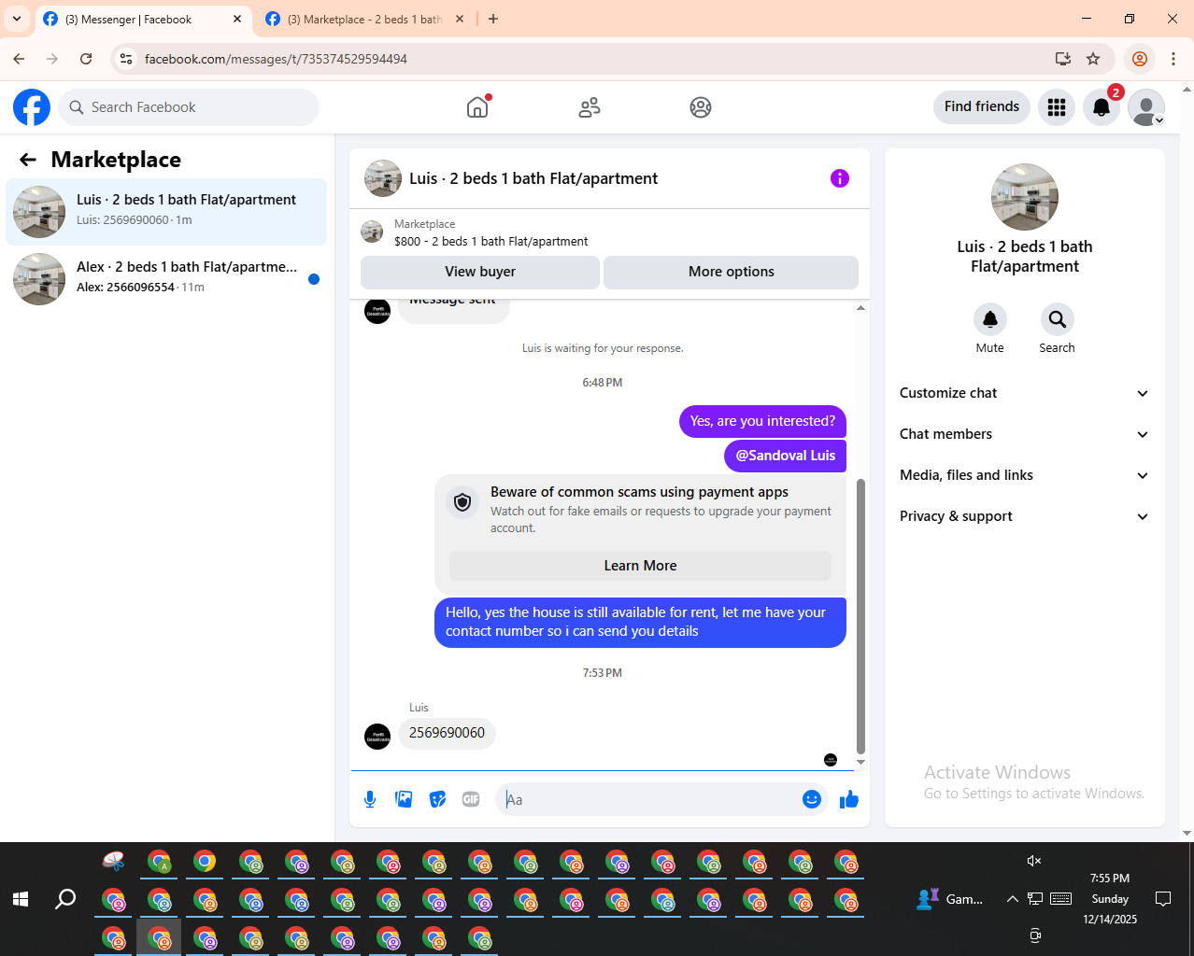Click the 'Yes, are you interested?' message
This screenshot has height=956, width=1194.
tap(762, 421)
